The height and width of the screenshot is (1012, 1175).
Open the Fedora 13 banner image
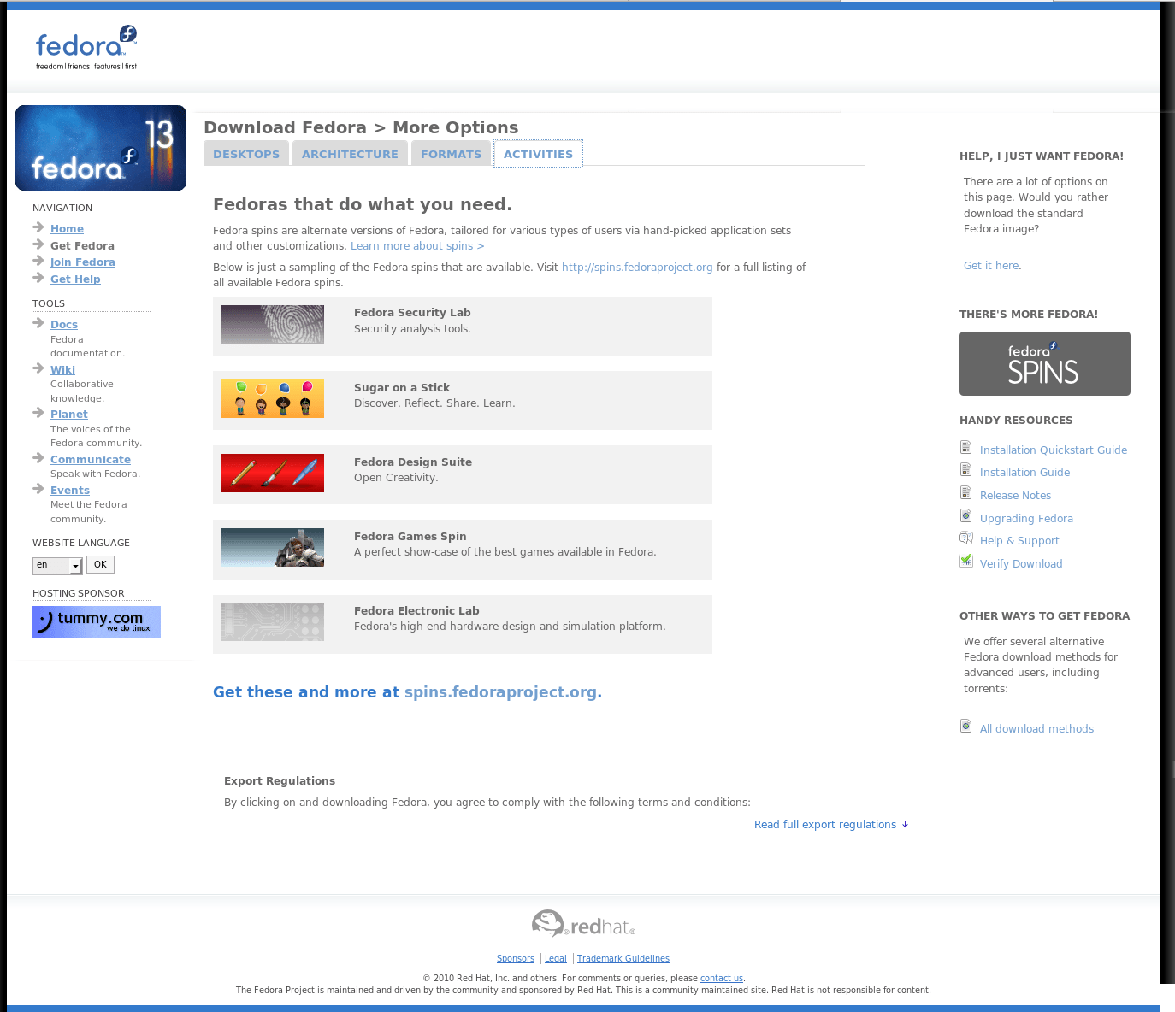101,148
